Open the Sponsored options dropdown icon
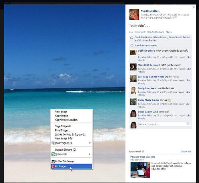 click(x=143, y=151)
